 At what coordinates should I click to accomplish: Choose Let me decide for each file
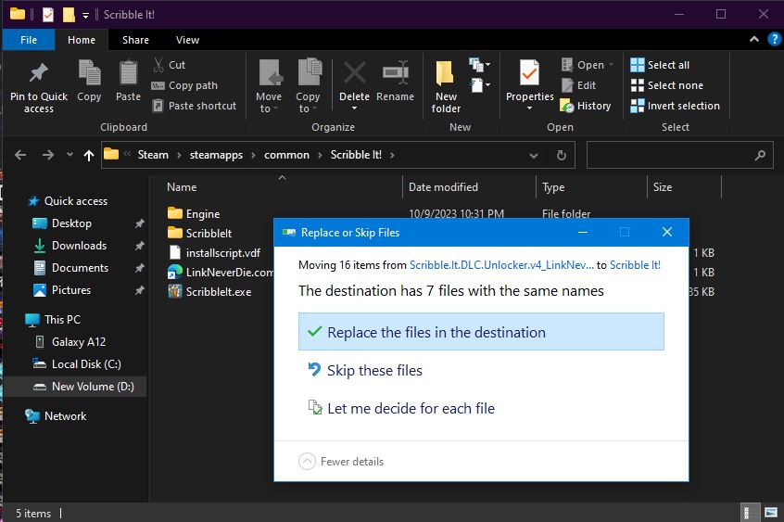pyautogui.click(x=411, y=408)
